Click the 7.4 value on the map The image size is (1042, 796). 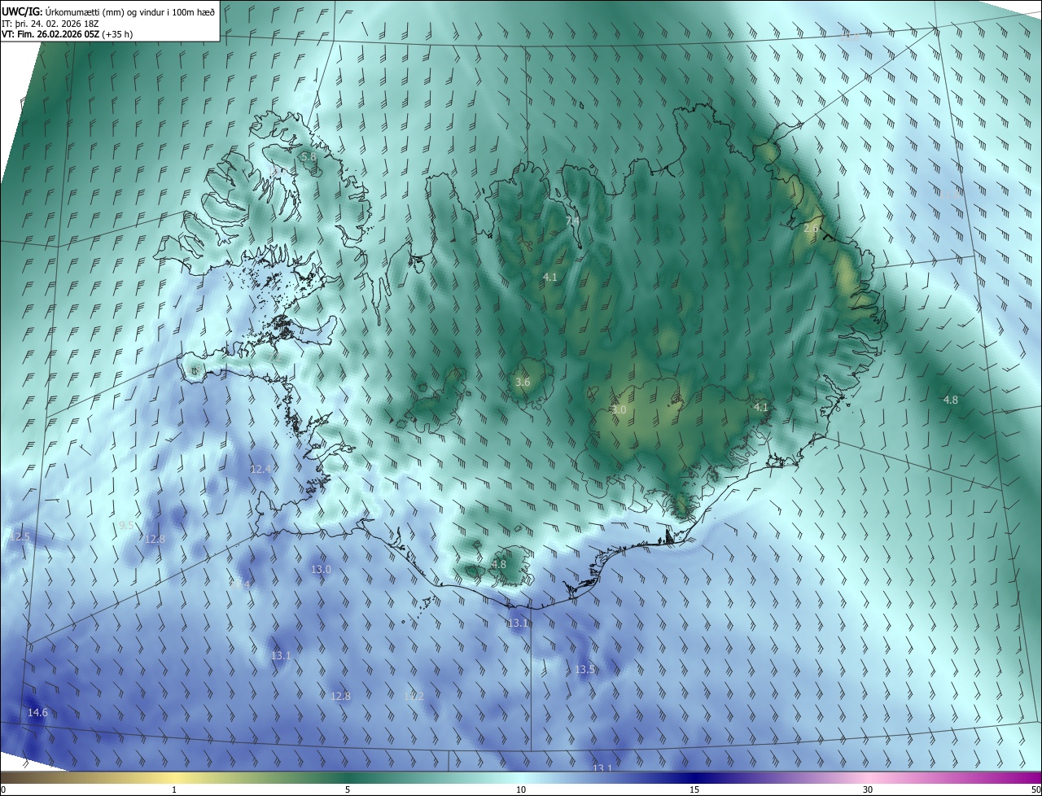click(572, 221)
